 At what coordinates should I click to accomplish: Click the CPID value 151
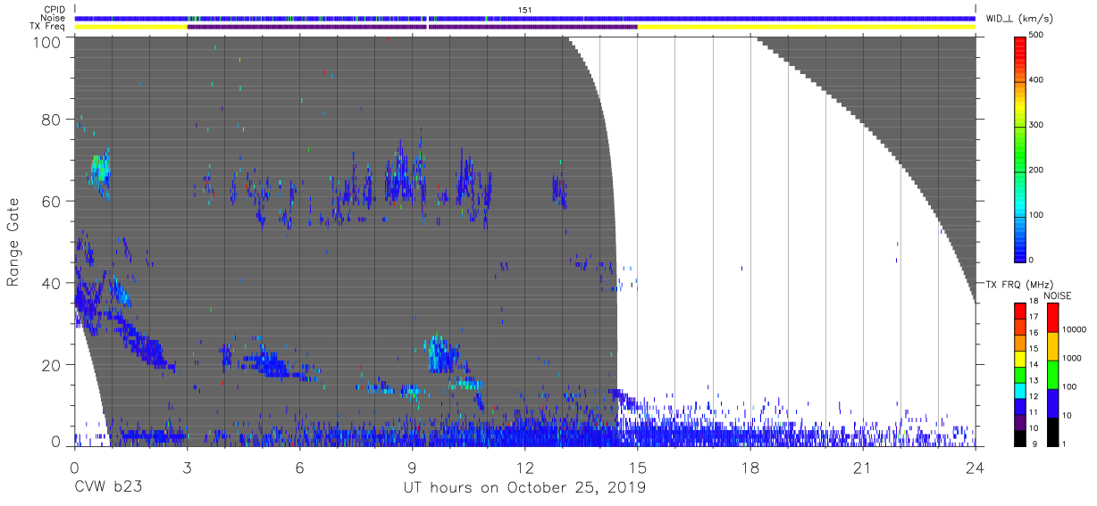coord(524,10)
